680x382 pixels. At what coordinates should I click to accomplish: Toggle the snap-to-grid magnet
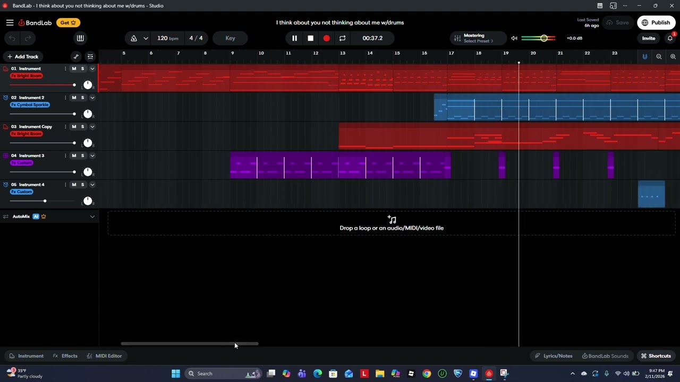645,57
